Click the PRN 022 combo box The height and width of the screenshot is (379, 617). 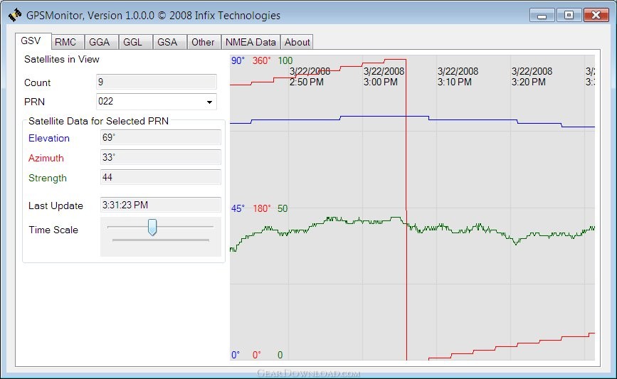pos(157,102)
